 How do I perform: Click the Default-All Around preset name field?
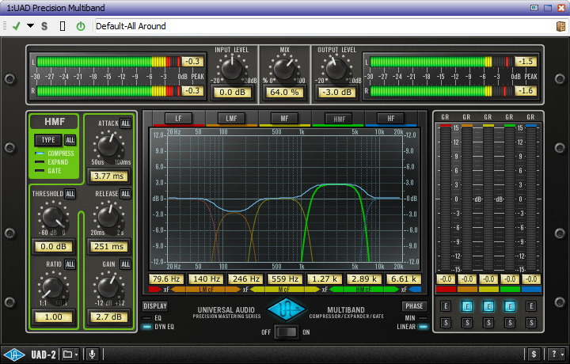pos(324,26)
